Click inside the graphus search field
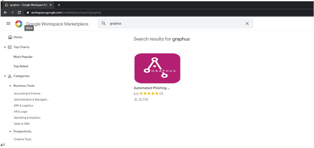Screen dimensions: 314x148 176,23
